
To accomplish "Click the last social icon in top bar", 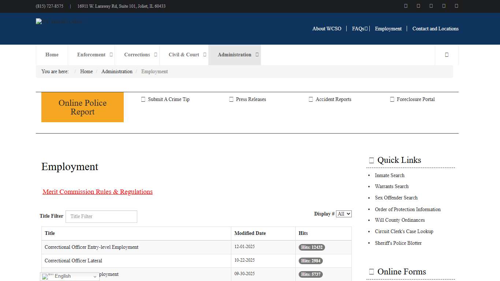I will [456, 6].
